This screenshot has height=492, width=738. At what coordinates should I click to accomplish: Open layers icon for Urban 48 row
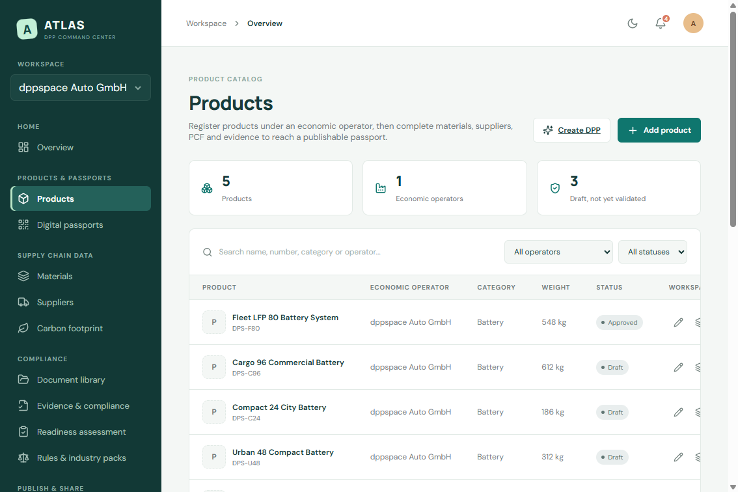click(x=698, y=457)
